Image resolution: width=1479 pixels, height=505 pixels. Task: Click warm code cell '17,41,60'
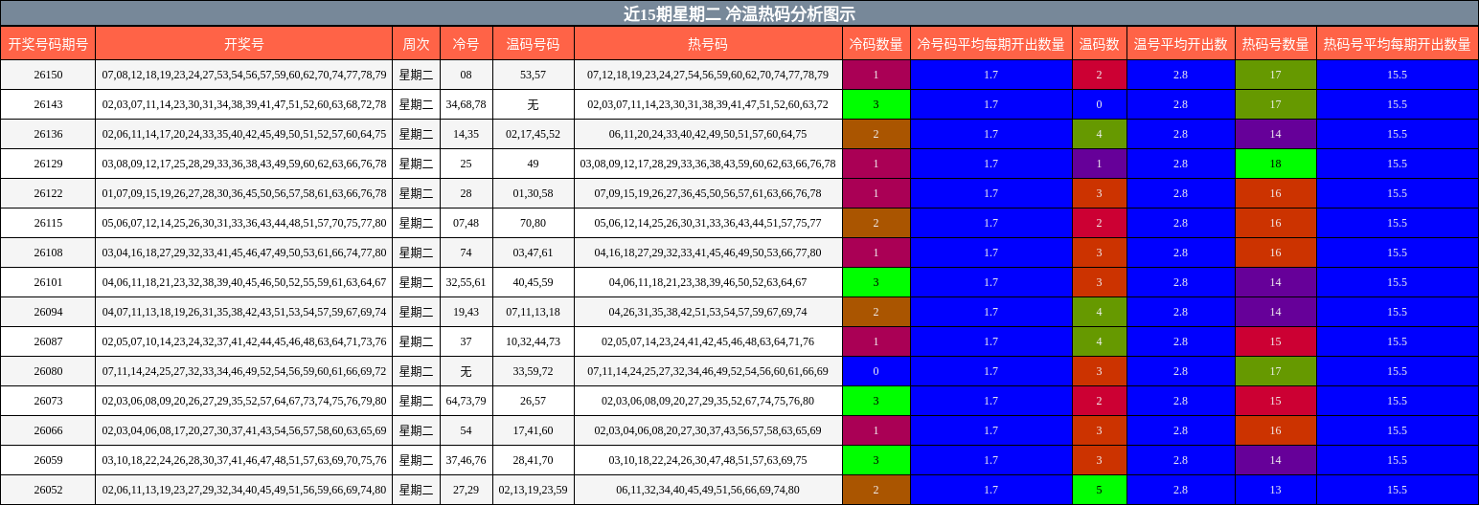[534, 430]
